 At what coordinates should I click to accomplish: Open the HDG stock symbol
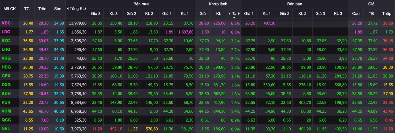click(6, 67)
